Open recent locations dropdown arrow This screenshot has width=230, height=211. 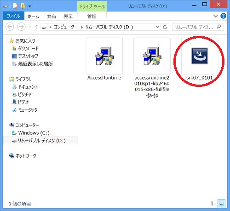30,27
